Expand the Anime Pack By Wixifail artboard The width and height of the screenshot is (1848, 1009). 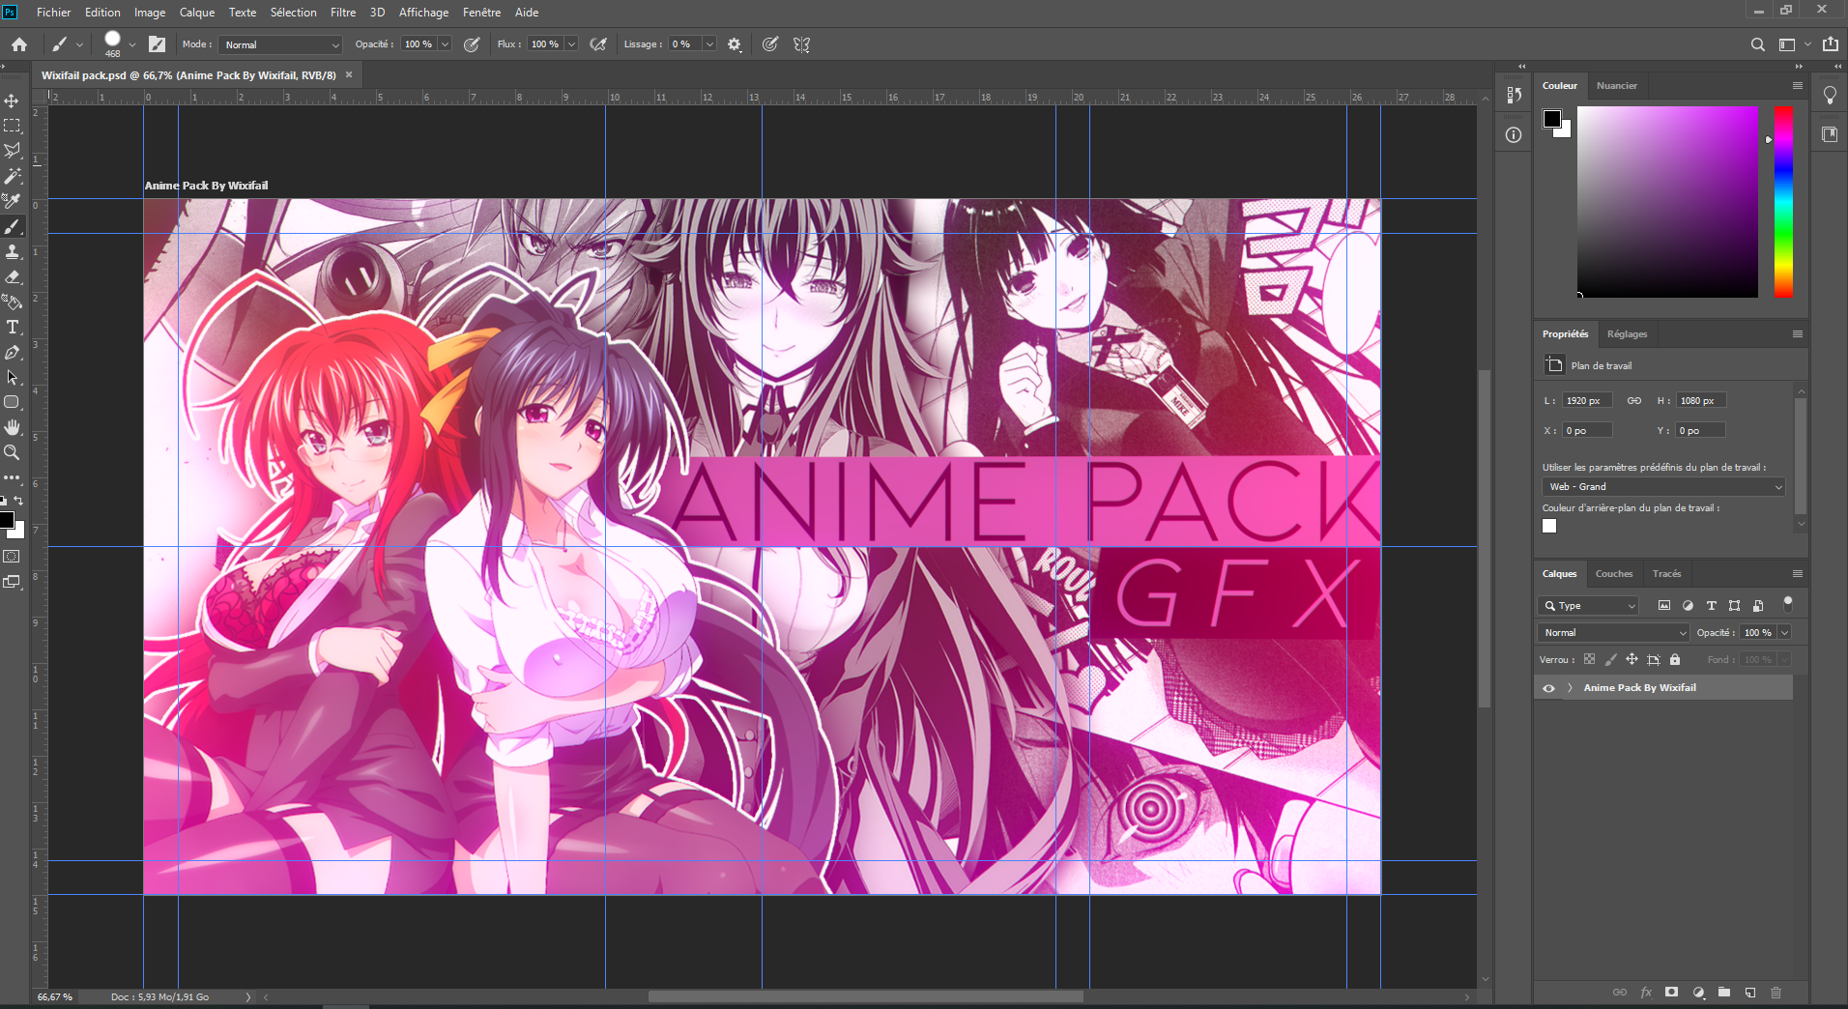click(1570, 688)
